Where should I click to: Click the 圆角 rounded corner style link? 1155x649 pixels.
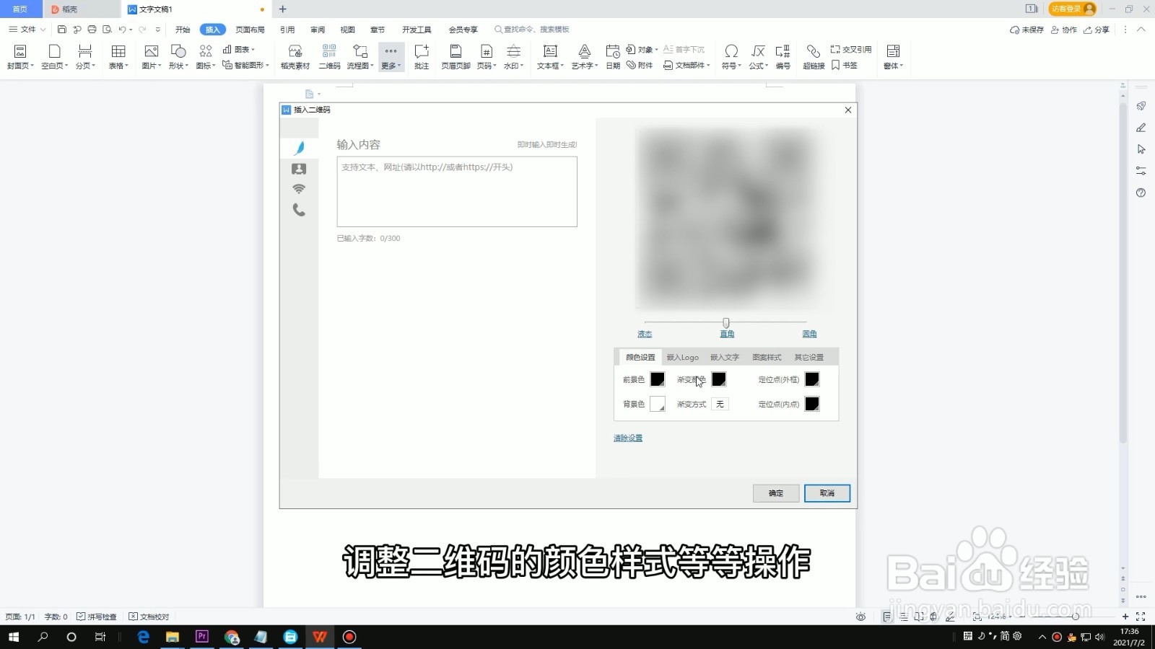809,334
